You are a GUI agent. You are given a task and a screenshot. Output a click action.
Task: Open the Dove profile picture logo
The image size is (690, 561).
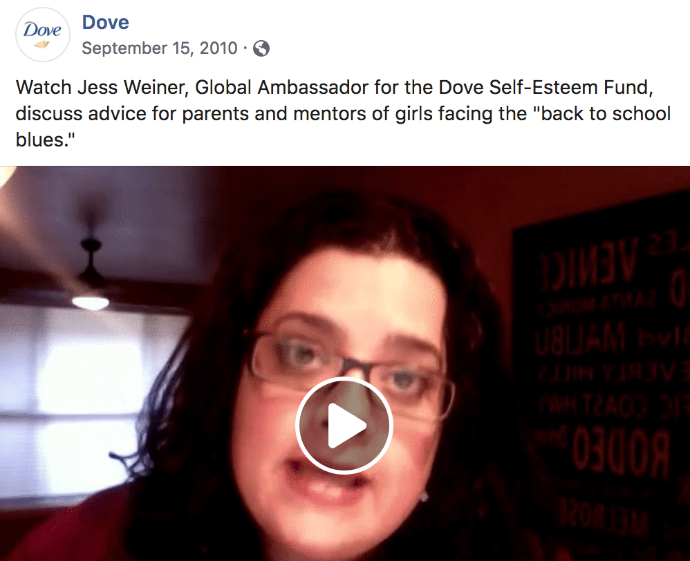[x=43, y=35]
